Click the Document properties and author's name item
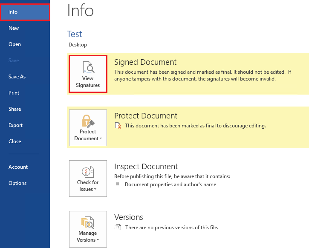The width and height of the screenshot is (309, 248). [x=170, y=185]
